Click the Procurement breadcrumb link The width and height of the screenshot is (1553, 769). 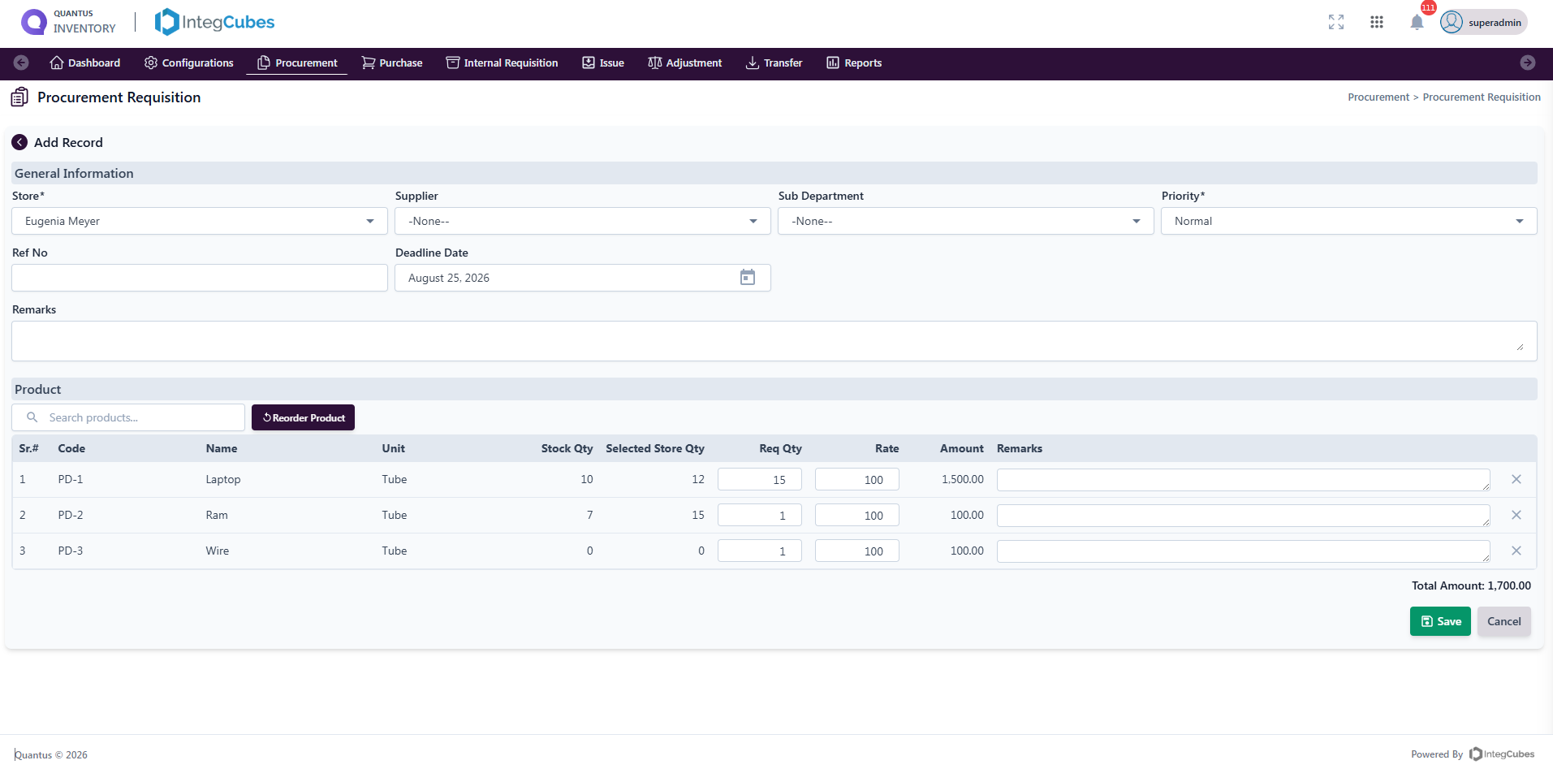tap(1378, 97)
